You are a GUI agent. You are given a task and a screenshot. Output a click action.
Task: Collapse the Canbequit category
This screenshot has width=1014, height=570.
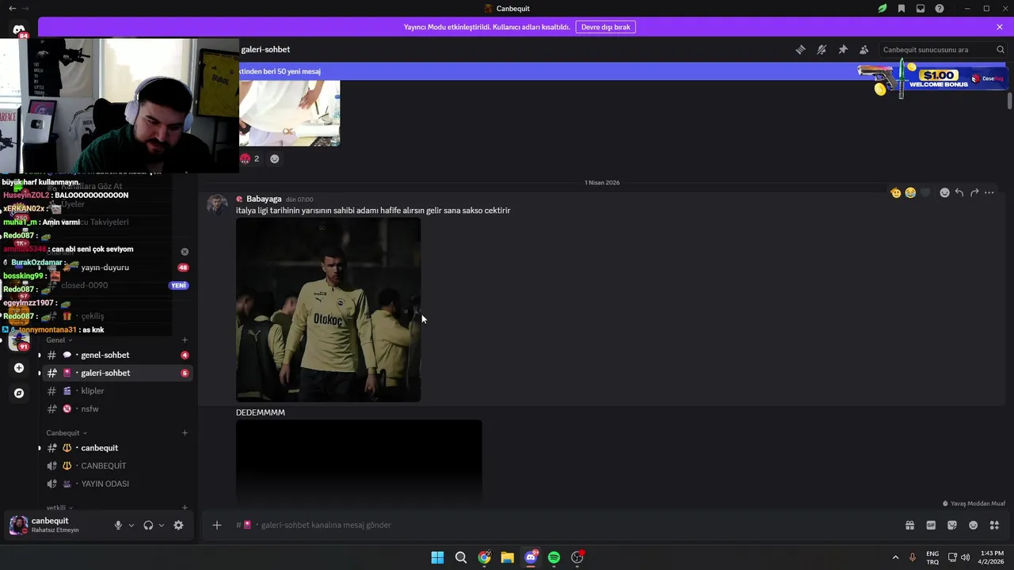point(67,433)
